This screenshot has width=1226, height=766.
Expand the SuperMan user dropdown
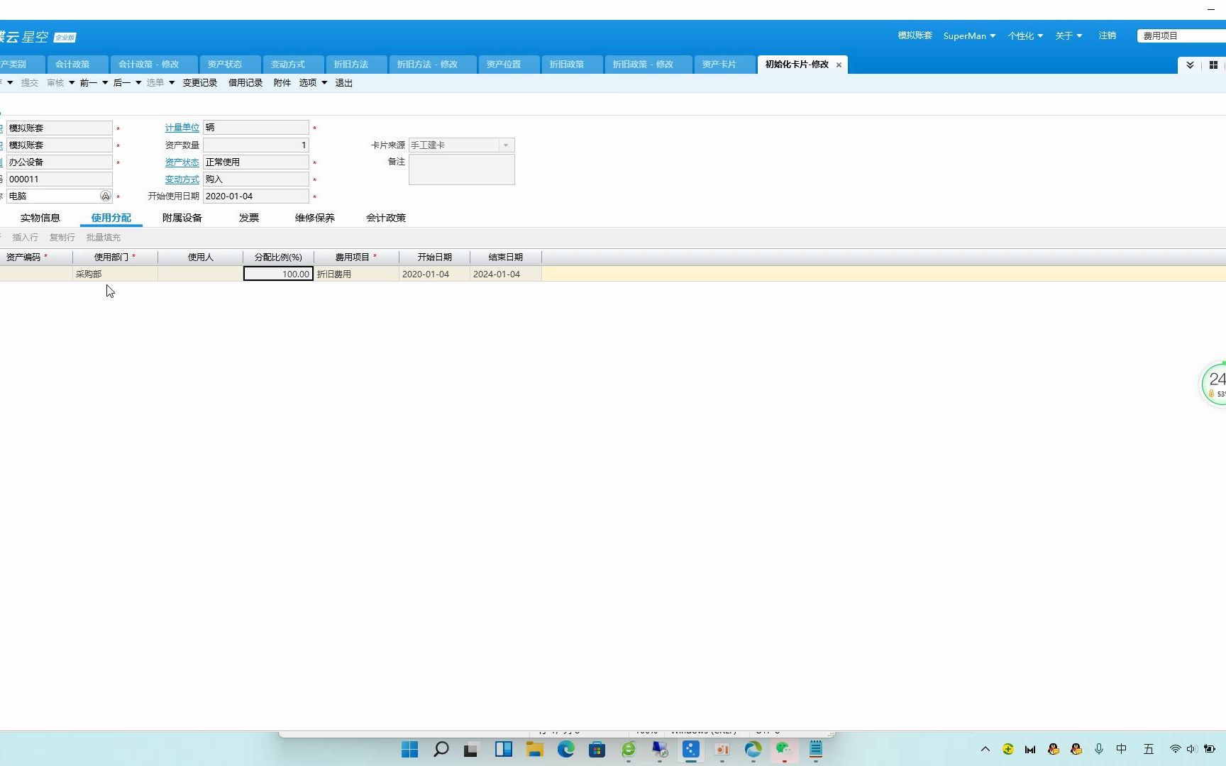click(969, 35)
